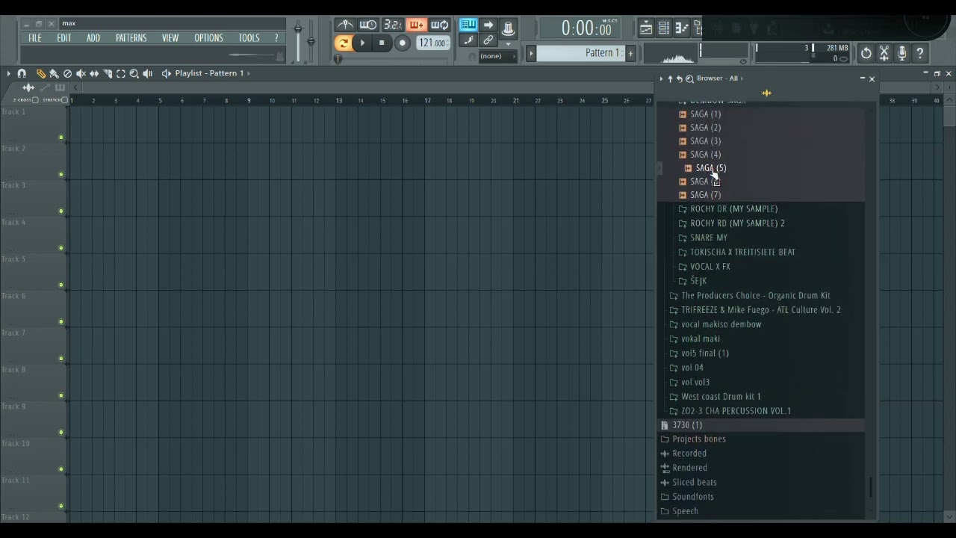This screenshot has height=538, width=956.
Task: Open the help question mark icon
Action: pos(920,53)
